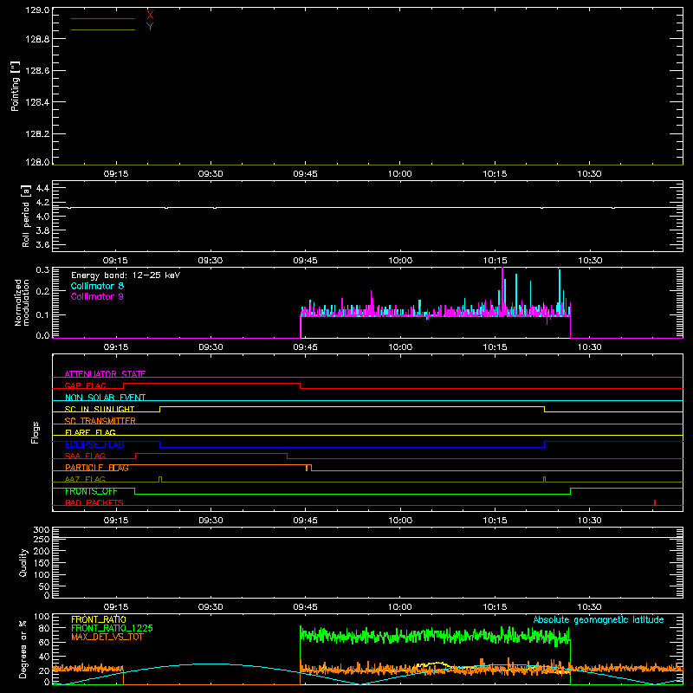Click the 09:45 time label under Flags panel
The width and height of the screenshot is (693, 693).
306,521
